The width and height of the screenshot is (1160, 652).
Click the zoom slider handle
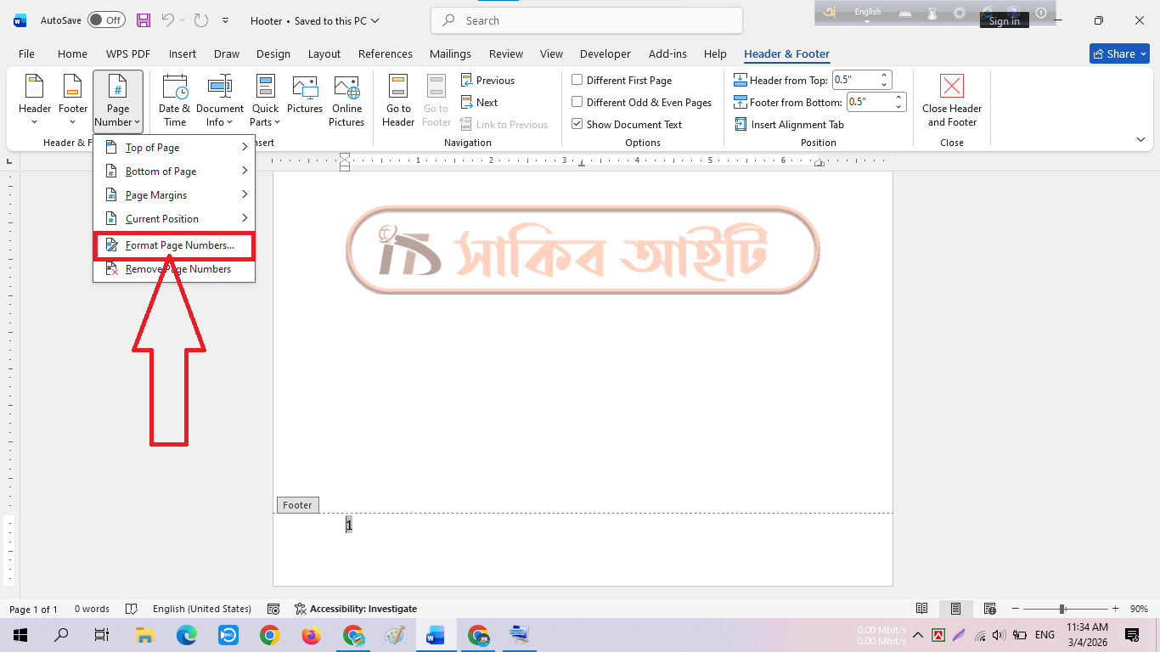1062,609
